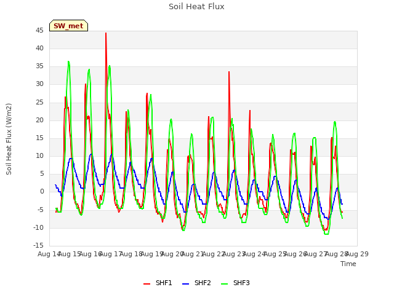Image resolution: width=394 pixels, height=295 pixels.
Task: Click the tallest red SHF1 peak near Aug 17
Action: click(106, 33)
